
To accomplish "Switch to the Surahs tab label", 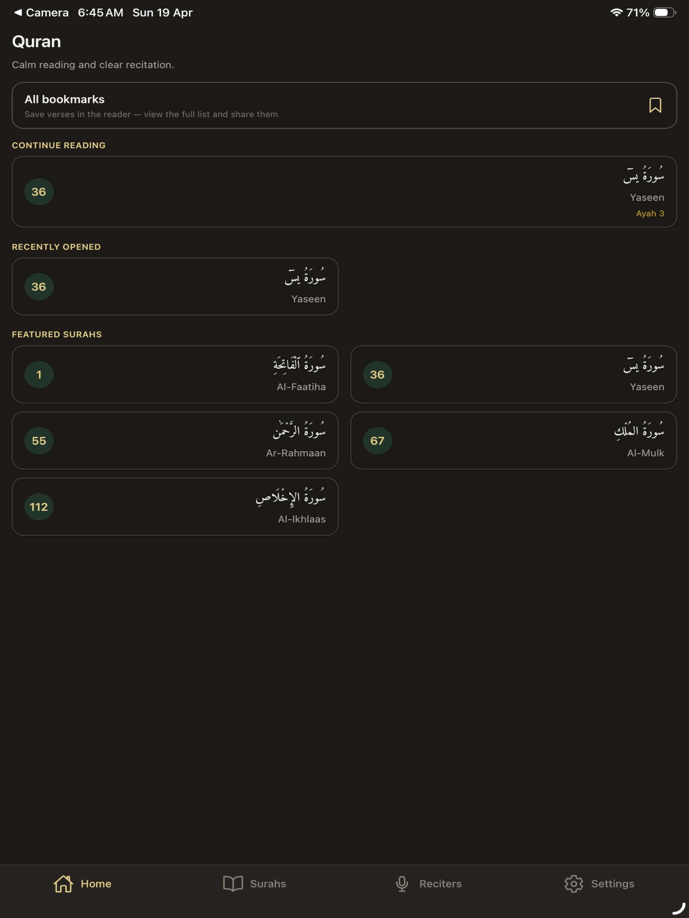I will [x=268, y=884].
